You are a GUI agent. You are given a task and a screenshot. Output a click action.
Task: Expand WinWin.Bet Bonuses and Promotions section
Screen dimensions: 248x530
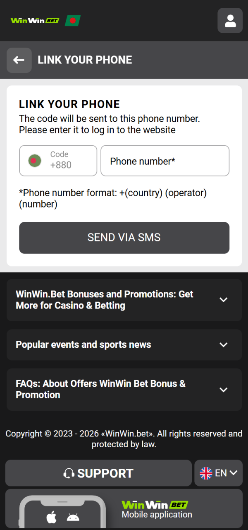[x=124, y=300]
